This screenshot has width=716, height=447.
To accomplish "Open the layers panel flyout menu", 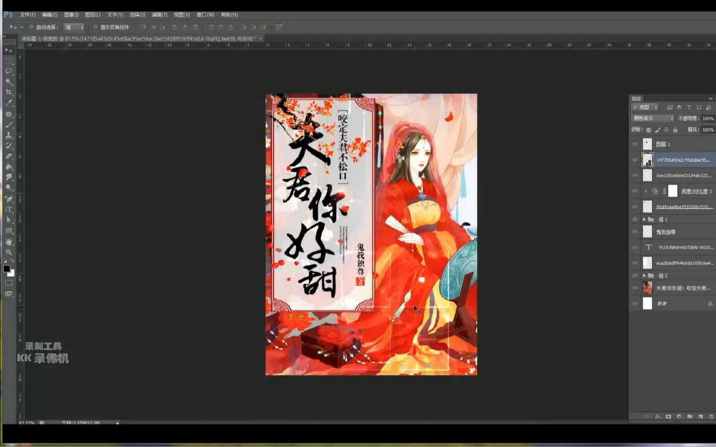I will pyautogui.click(x=711, y=99).
